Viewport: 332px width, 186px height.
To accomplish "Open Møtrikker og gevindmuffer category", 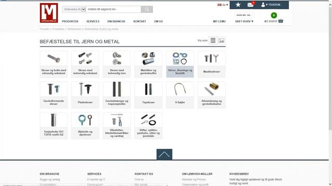I will 148,64.
